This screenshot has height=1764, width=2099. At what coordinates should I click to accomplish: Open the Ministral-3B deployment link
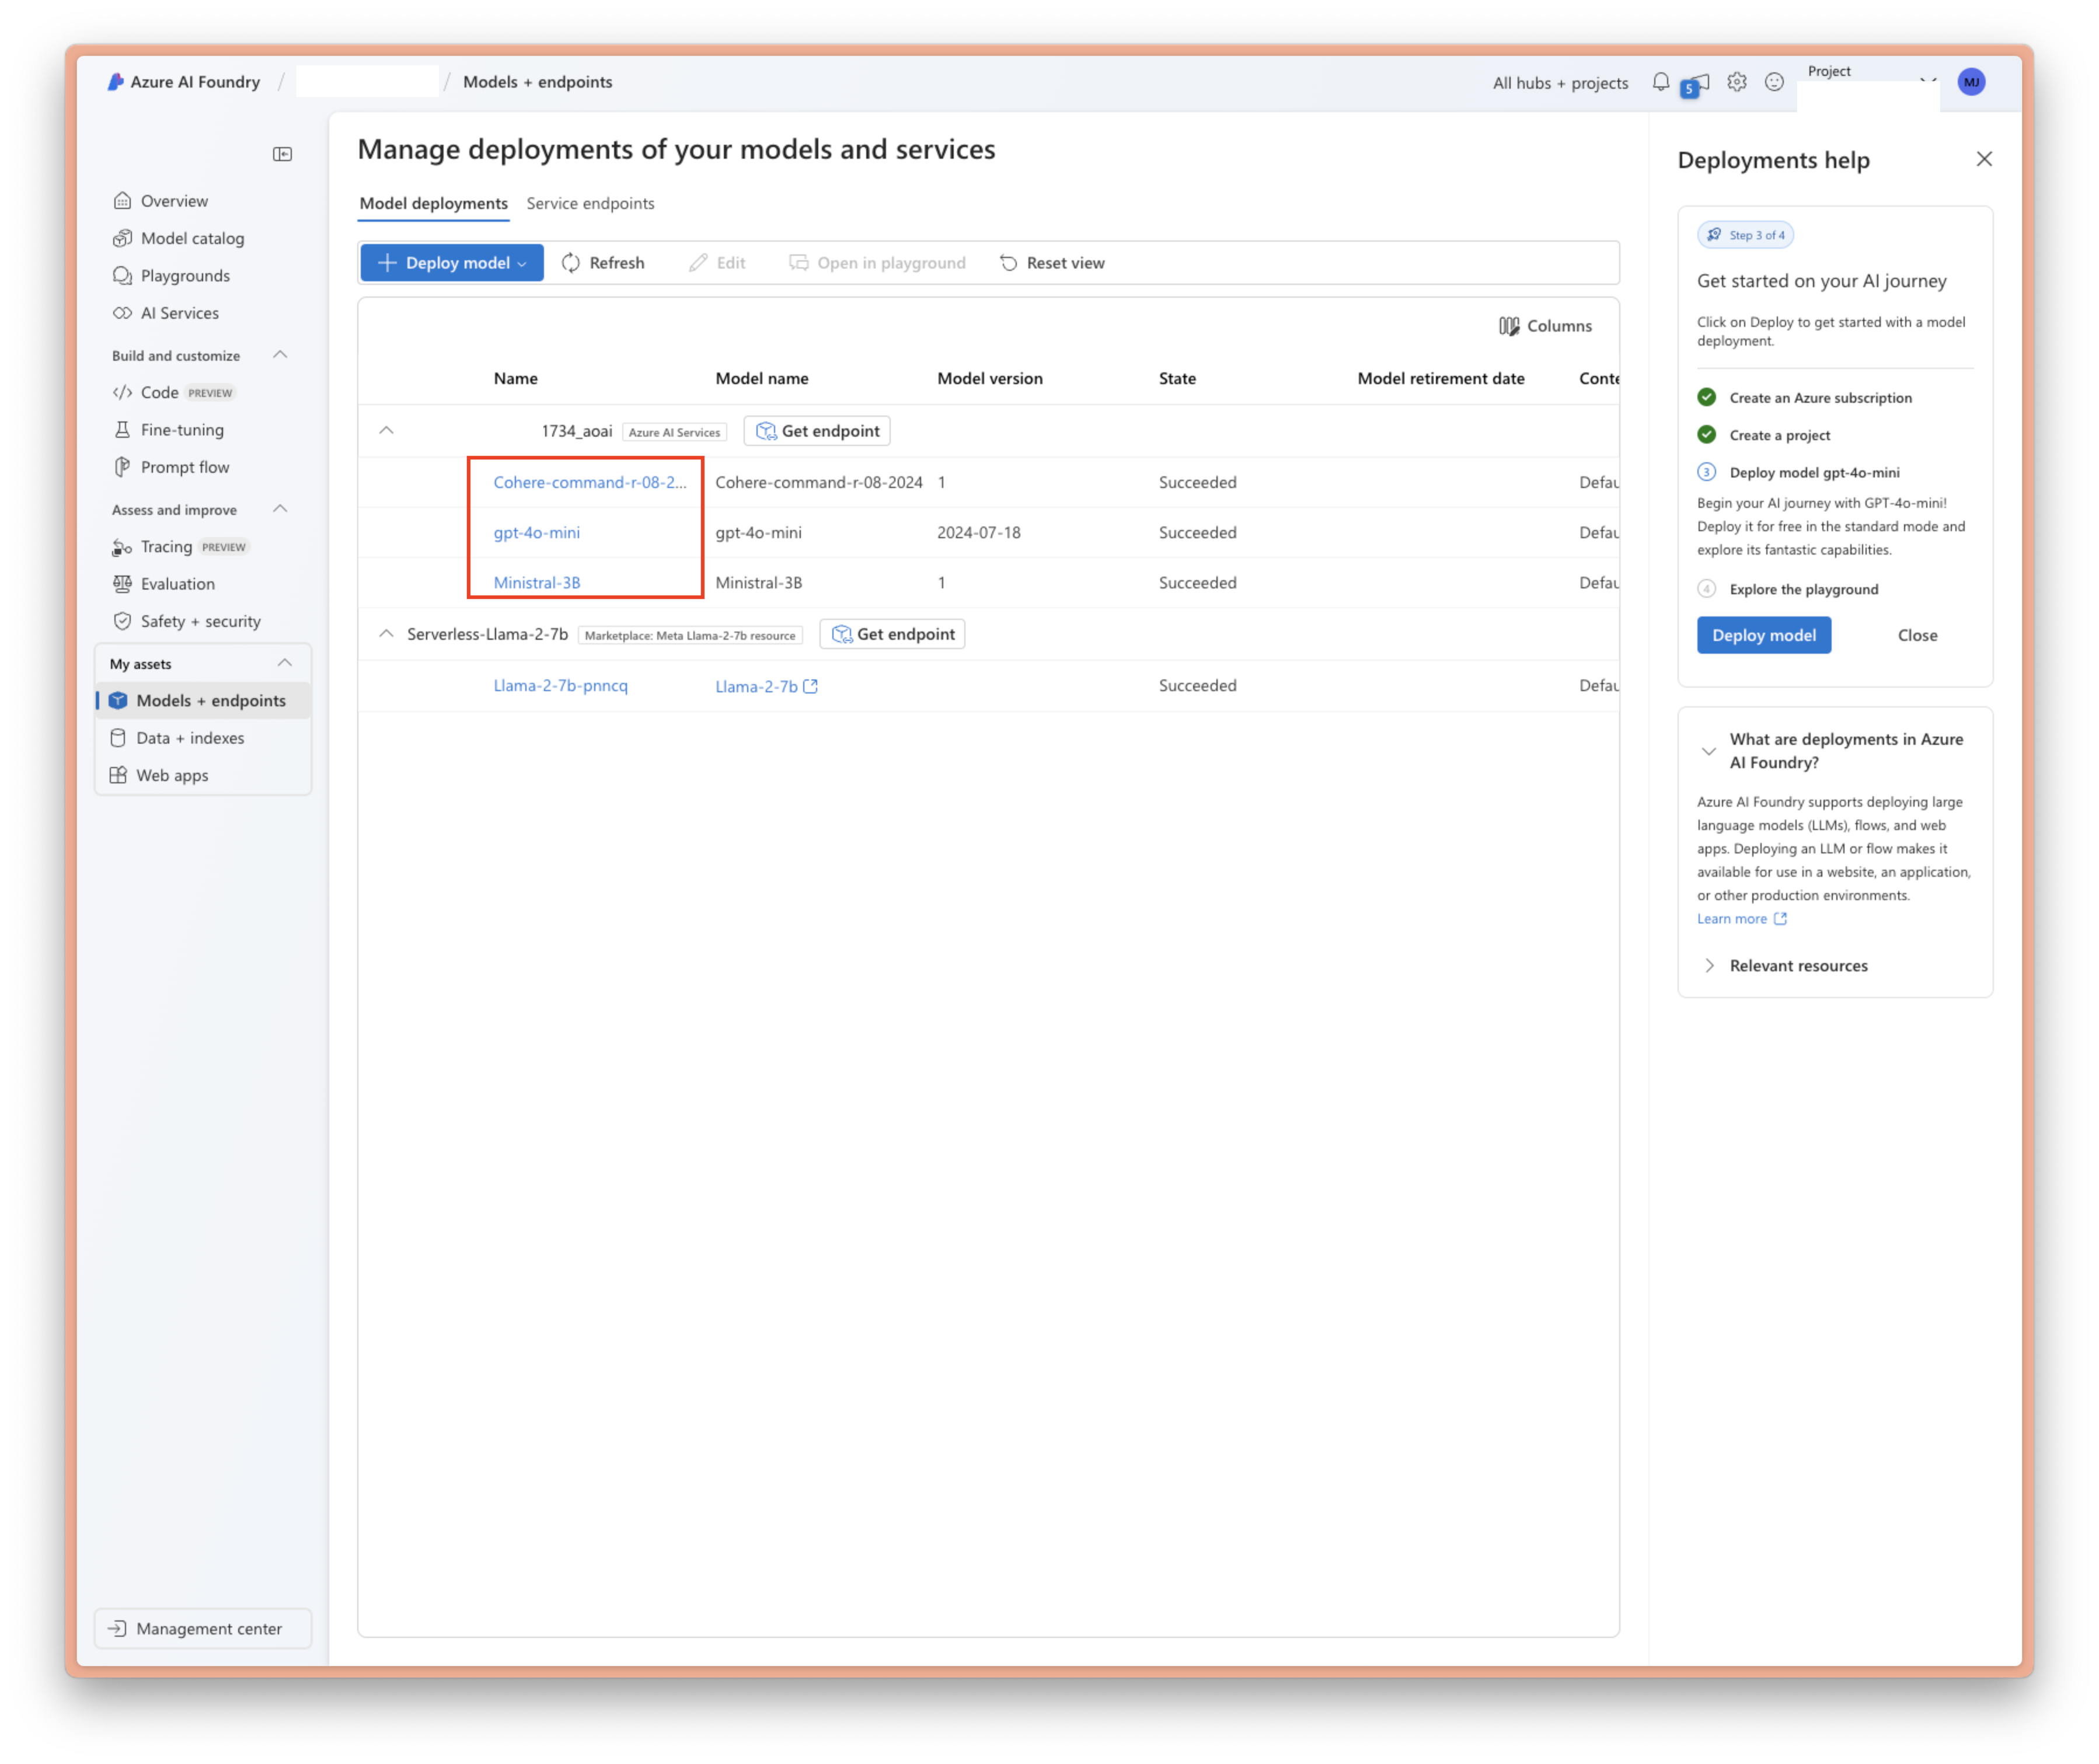click(537, 583)
